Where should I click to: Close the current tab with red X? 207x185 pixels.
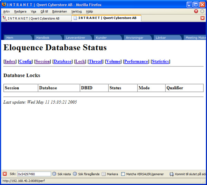(203, 18)
